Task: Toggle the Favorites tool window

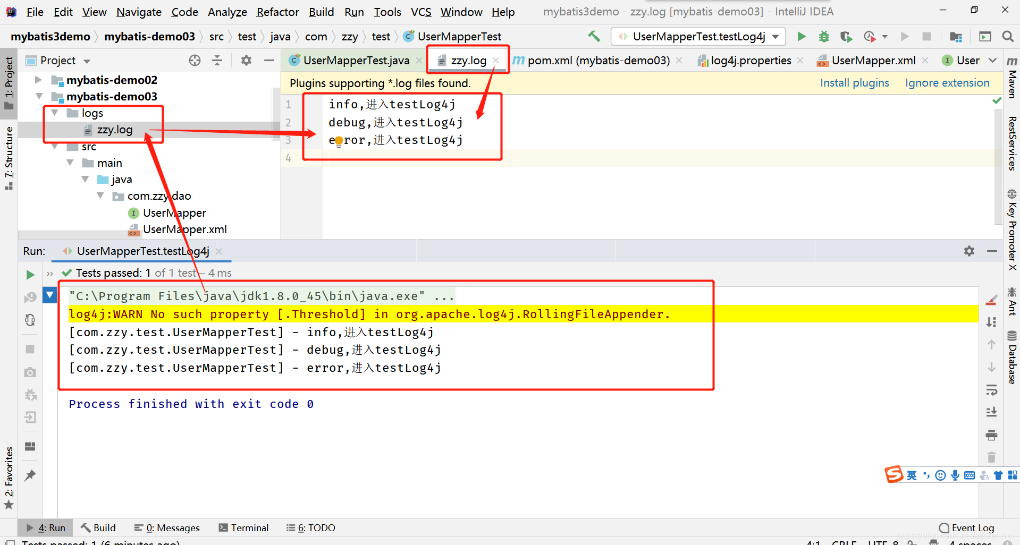Action: tap(9, 478)
